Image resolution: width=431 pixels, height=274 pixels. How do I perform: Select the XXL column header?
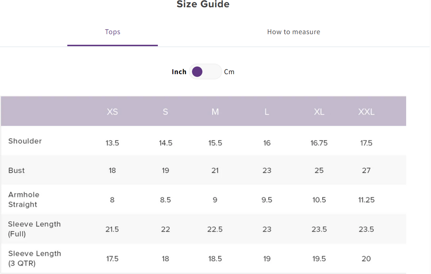coord(366,112)
